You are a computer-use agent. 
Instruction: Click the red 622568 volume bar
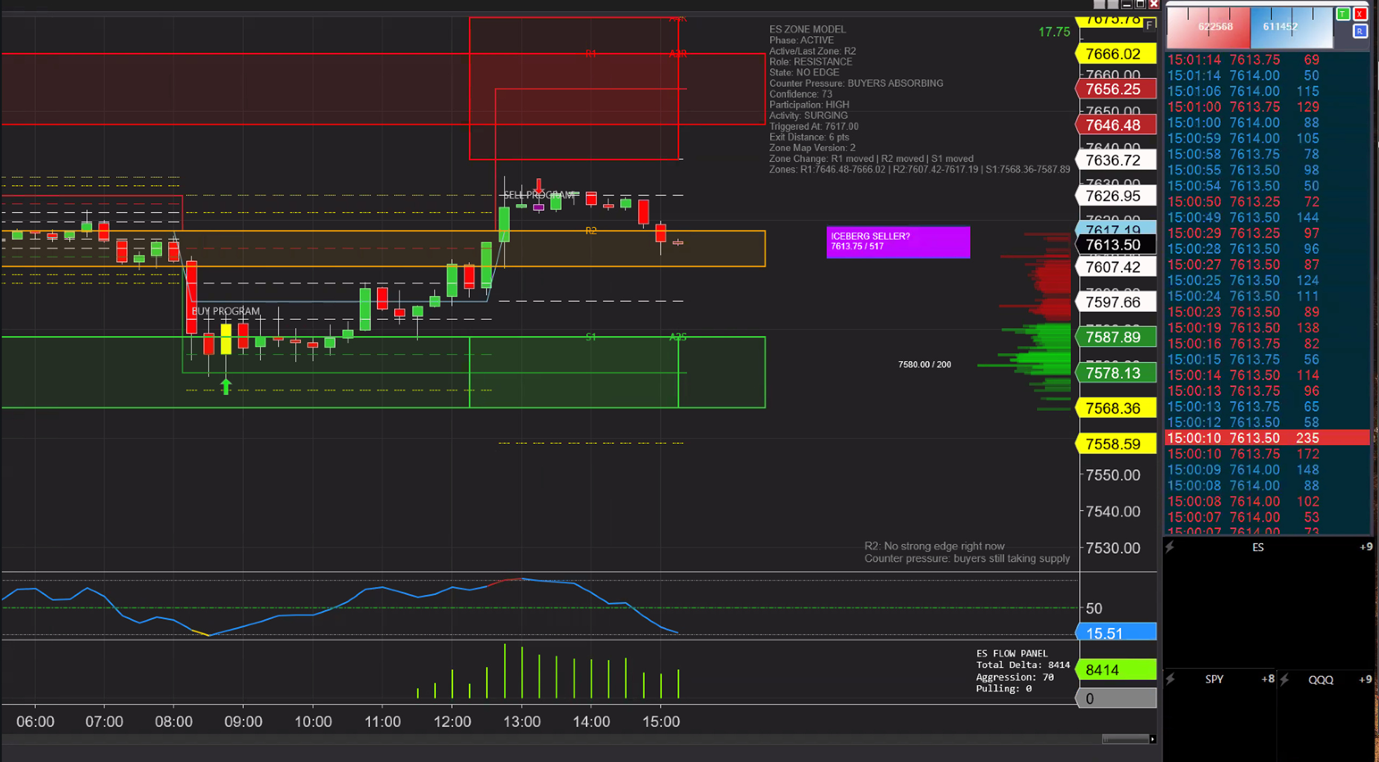tap(1208, 27)
